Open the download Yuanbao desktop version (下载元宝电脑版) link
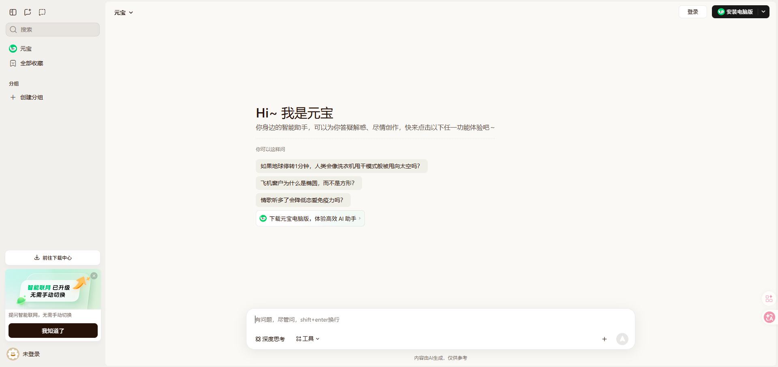The height and width of the screenshot is (367, 778). point(310,218)
